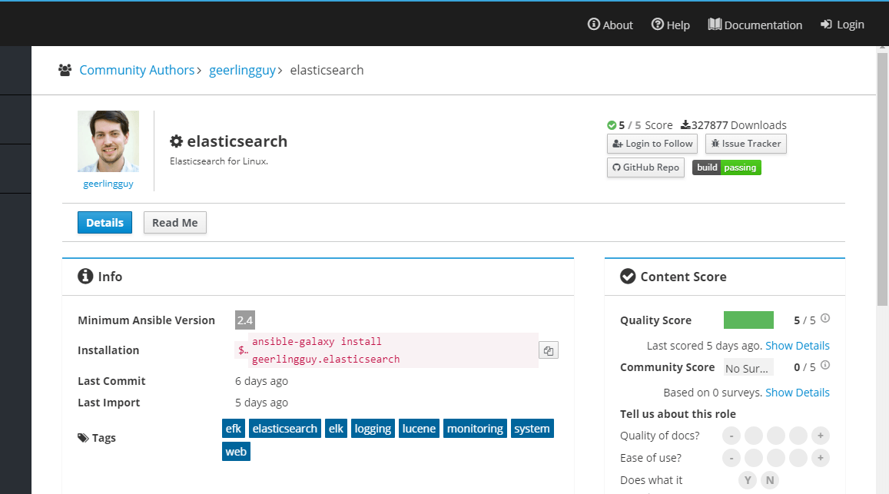This screenshot has width=889, height=494.
Task: Open the About page
Action: click(610, 25)
